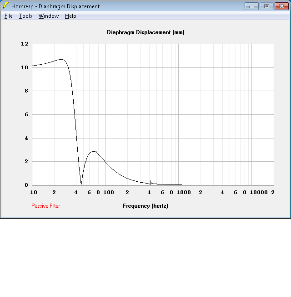Open the Window menu

point(49,16)
